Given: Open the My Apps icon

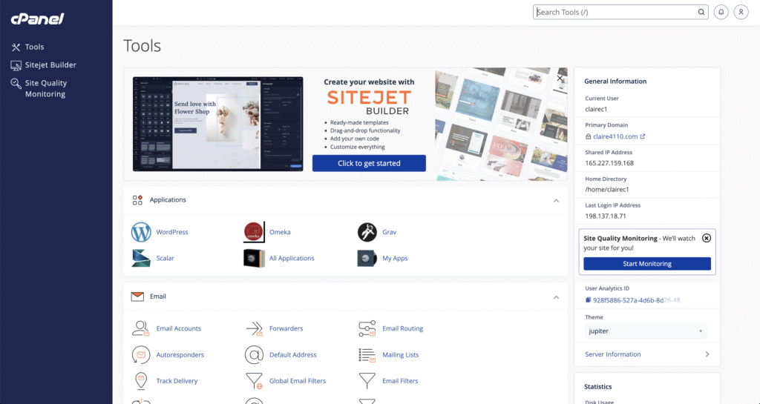Looking at the screenshot, I should [x=367, y=259].
